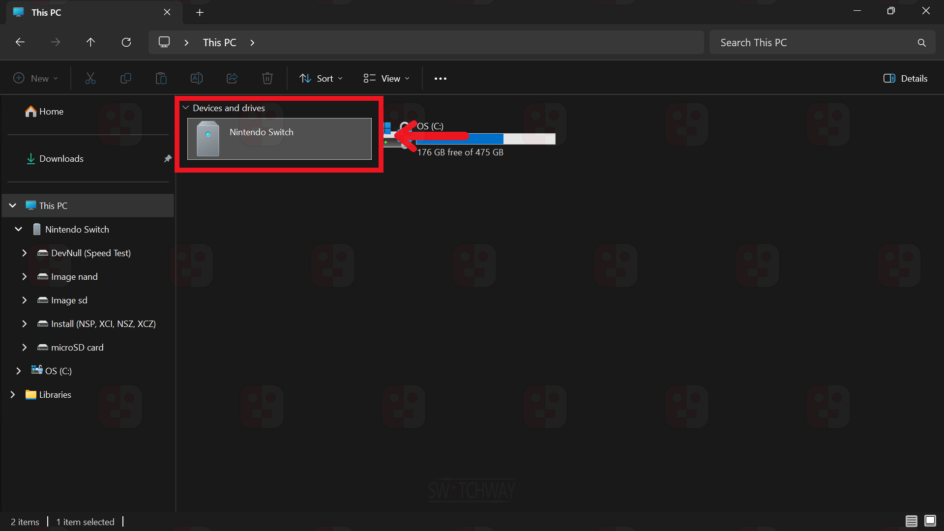The height and width of the screenshot is (531, 944).
Task: Collapse the Devices and drives group
Action: point(186,108)
